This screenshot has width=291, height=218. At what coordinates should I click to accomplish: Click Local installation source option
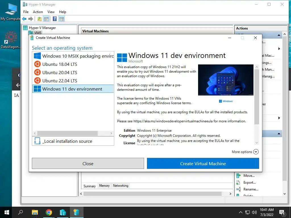(73, 141)
